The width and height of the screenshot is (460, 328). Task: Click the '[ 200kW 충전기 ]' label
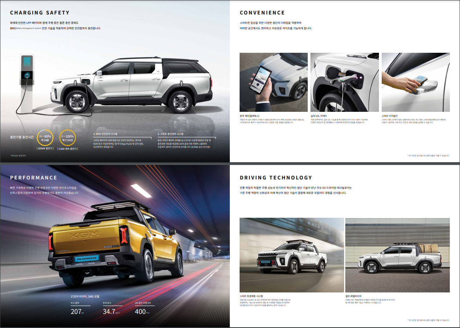tap(45, 149)
